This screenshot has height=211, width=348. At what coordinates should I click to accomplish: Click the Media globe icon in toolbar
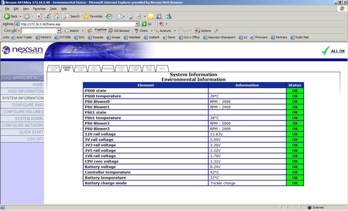click(109, 16)
